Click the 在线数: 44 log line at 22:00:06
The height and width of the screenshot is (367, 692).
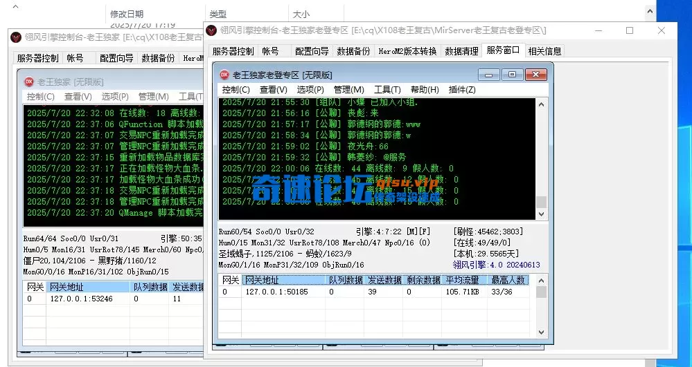[x=337, y=169]
